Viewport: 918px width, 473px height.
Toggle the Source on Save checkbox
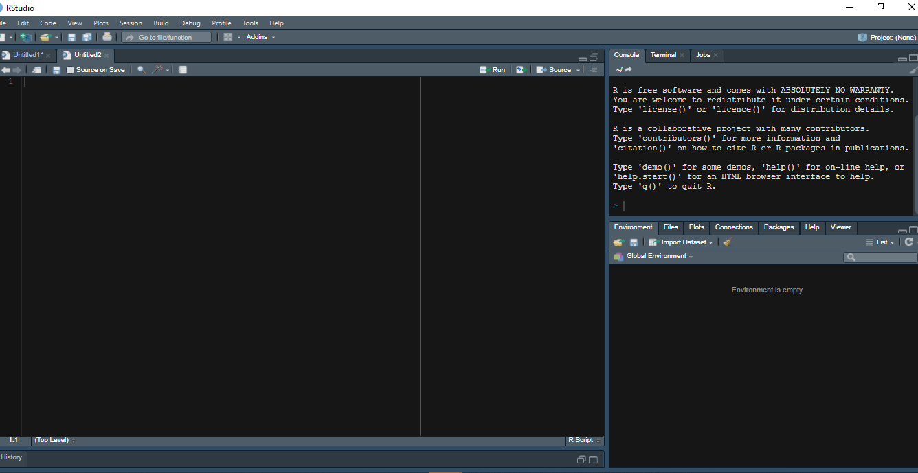(70, 70)
